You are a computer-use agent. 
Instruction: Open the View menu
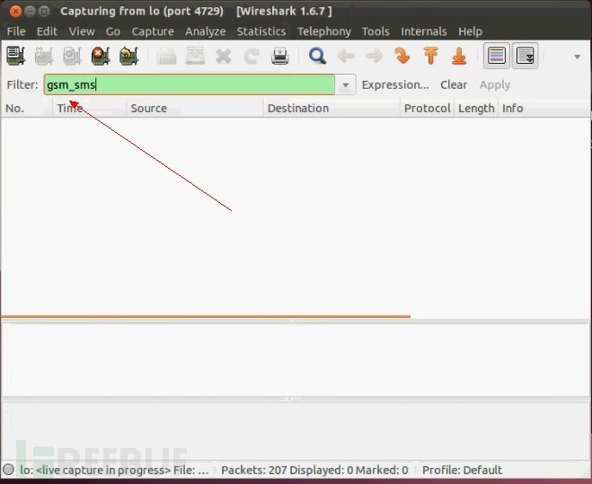[82, 31]
